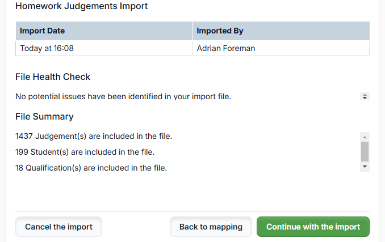Click the 18 Qualification(s) summary line
Viewport: 385px width, 242px height.
click(x=91, y=168)
